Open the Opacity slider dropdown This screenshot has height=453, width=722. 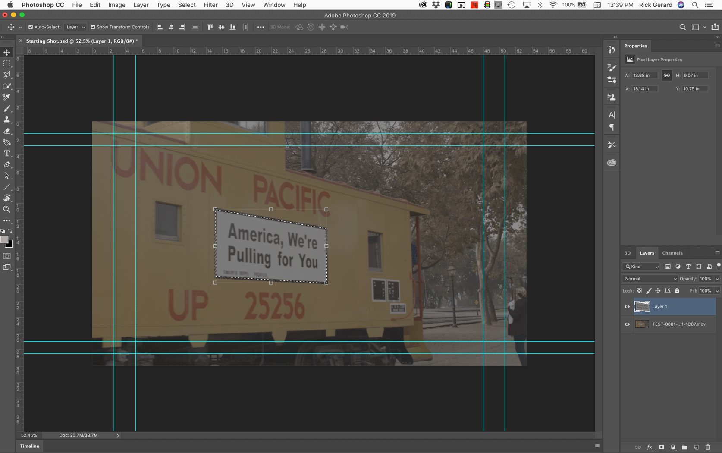pyautogui.click(x=717, y=279)
